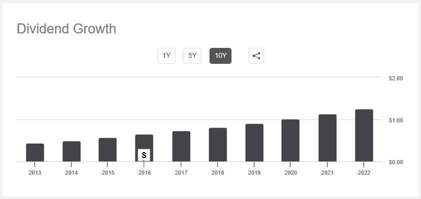Click the 2022 dividend bar
Viewport: 421px width, 199px height.
click(x=364, y=136)
